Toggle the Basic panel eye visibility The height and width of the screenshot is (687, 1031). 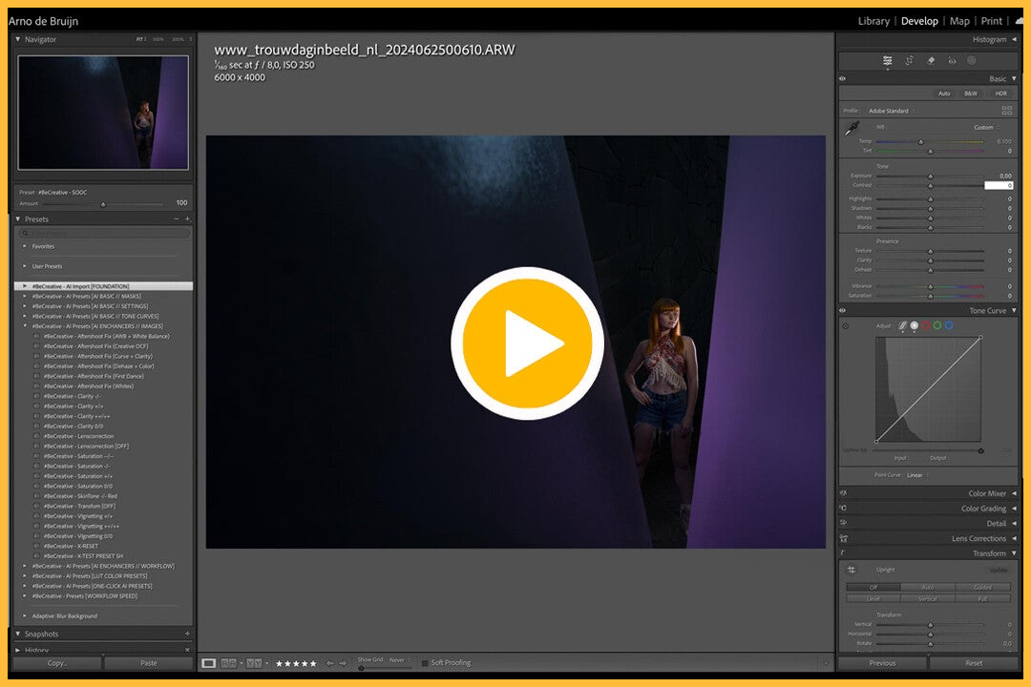click(842, 79)
